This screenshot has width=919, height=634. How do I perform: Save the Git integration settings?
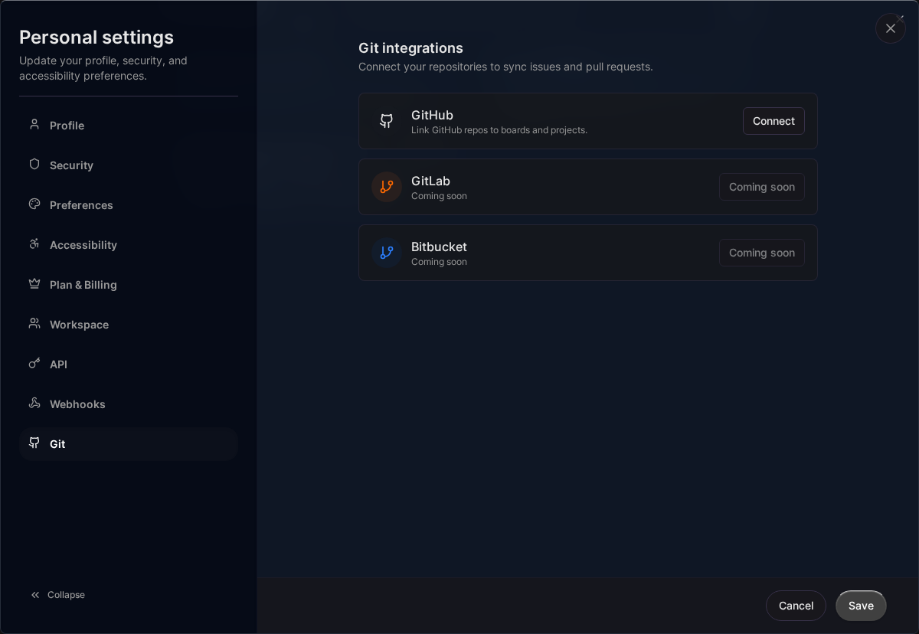861,605
